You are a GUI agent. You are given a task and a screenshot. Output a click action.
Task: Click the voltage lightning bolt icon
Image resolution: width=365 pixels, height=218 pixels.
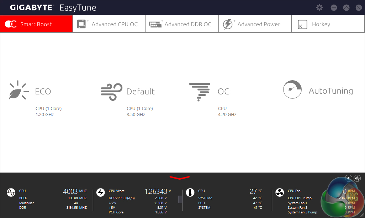pos(101,192)
